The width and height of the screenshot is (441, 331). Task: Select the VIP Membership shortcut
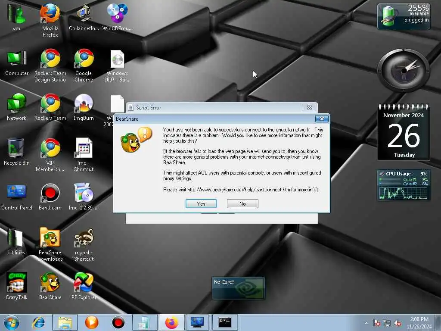point(50,155)
